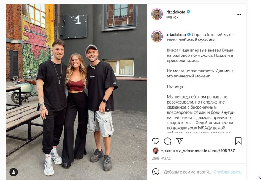261x180 pixels.
Task: Focus the Добавьте комментарий input field
Action: [188, 172]
